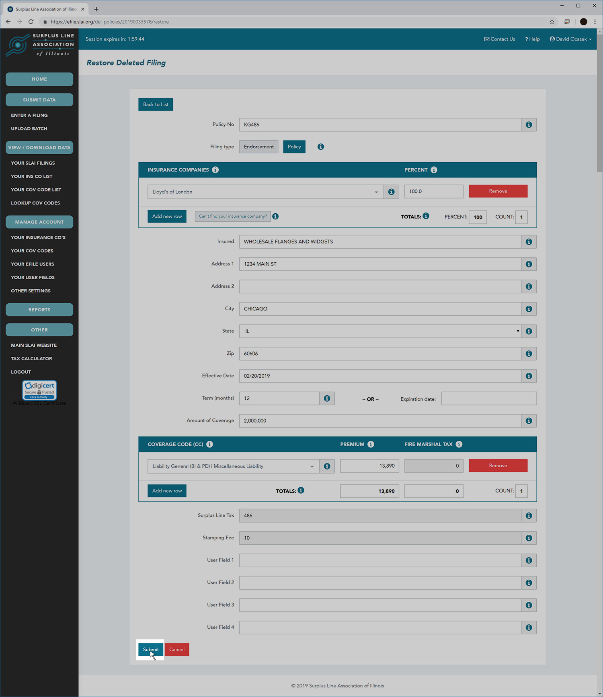Screen dimensions: 603x697
Task: Click info icon next to Insurance Companies header
Action: click(x=215, y=170)
